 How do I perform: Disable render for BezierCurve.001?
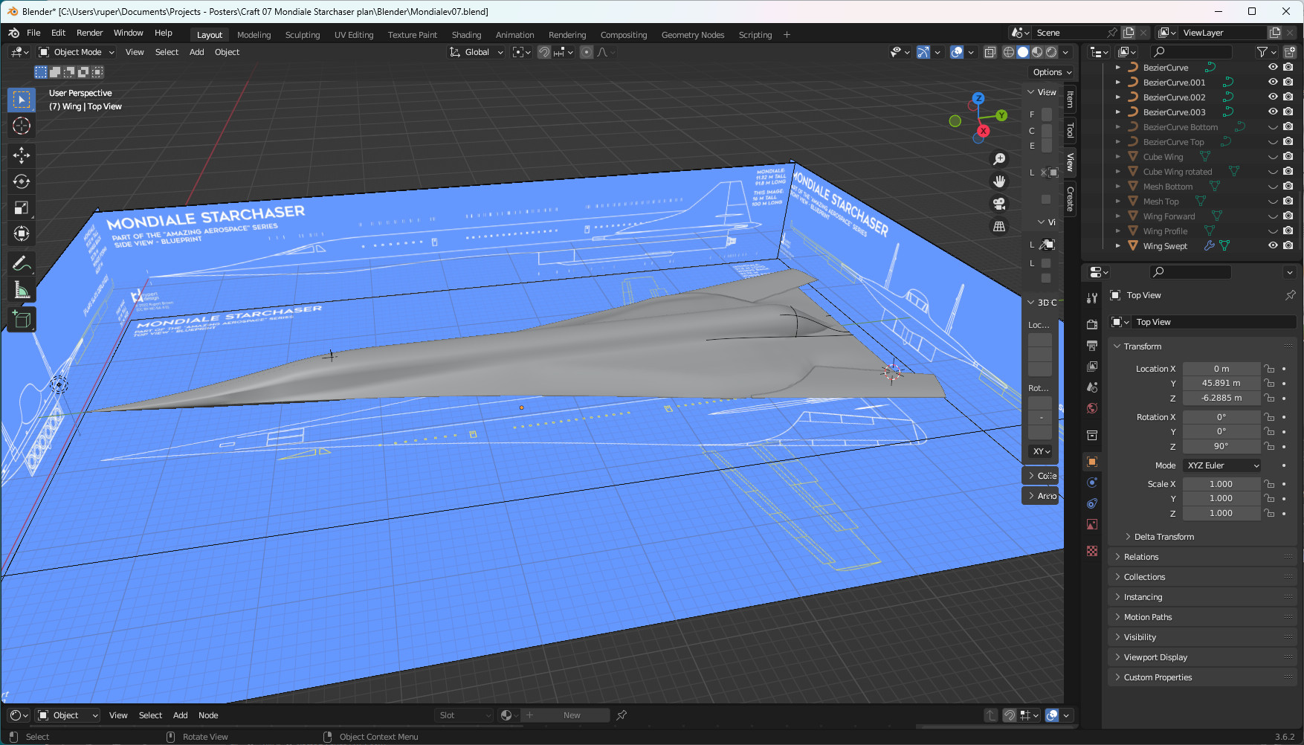pyautogui.click(x=1288, y=82)
